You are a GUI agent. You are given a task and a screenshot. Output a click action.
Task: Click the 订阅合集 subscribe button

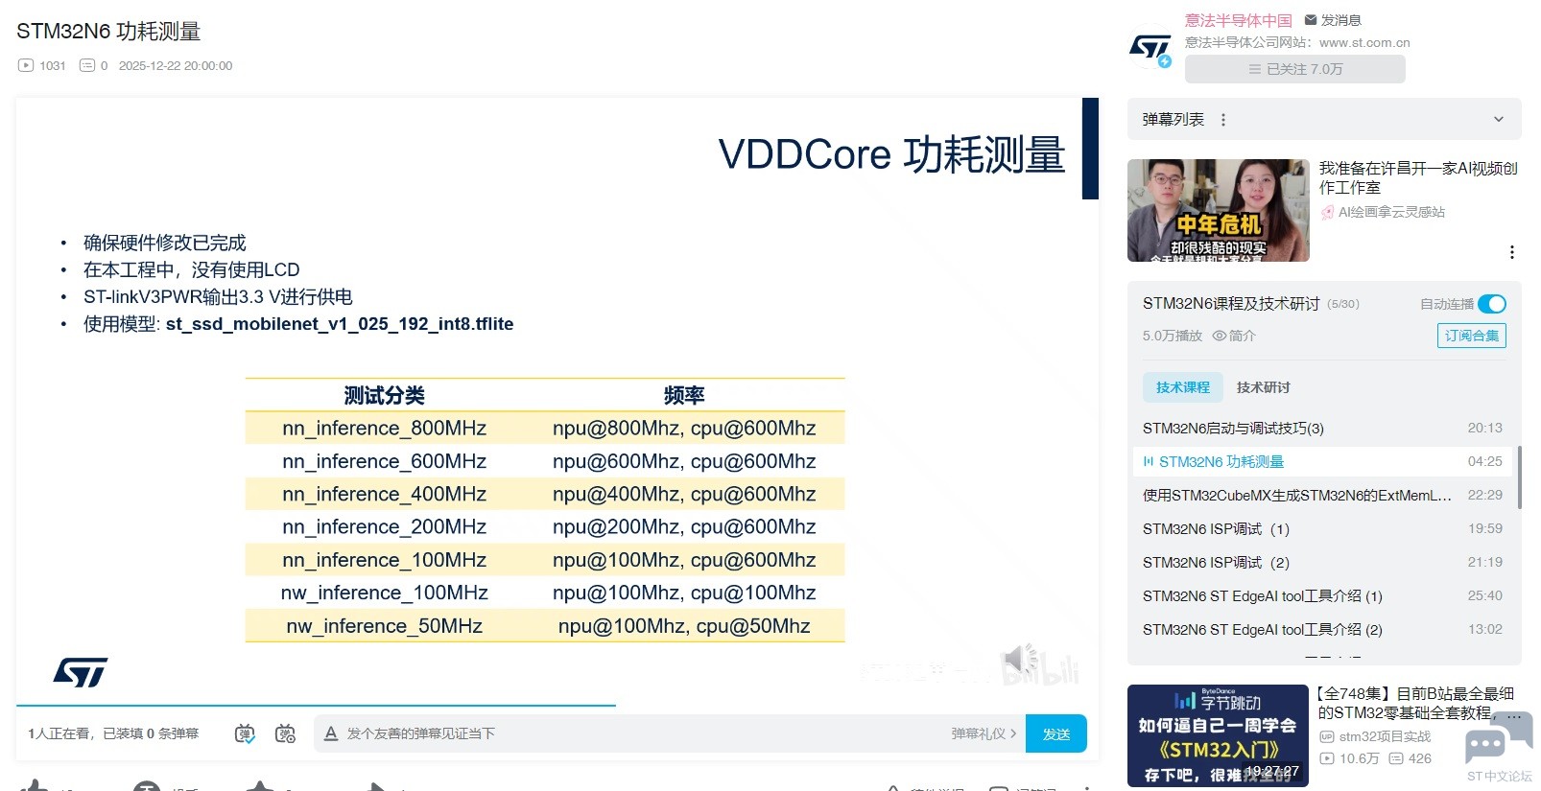(1471, 336)
